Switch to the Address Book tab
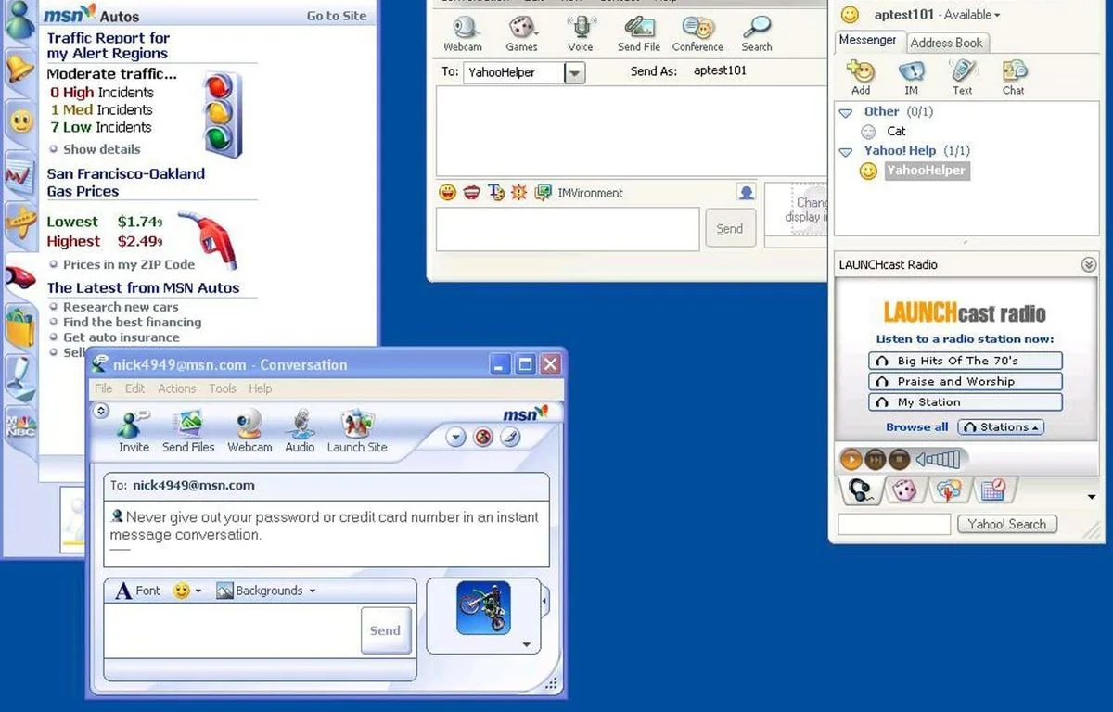The height and width of the screenshot is (712, 1113). tap(946, 43)
